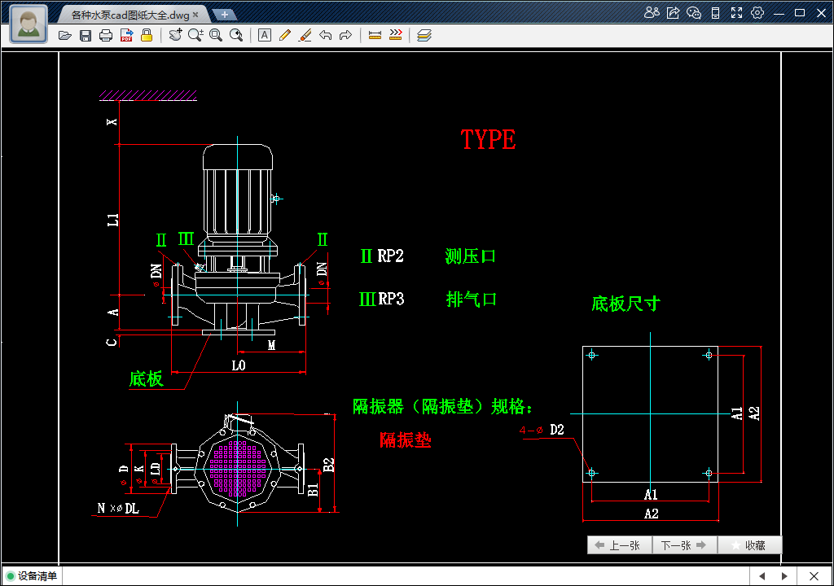Select the 设备清单 layout tab
834x586 pixels.
33,576
